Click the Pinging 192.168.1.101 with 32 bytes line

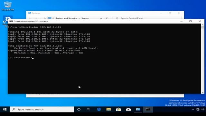click(43, 32)
